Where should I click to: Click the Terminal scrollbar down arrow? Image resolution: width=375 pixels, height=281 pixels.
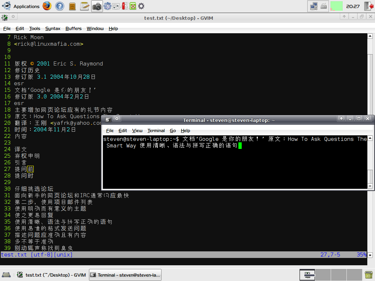pyautogui.click(x=370, y=186)
